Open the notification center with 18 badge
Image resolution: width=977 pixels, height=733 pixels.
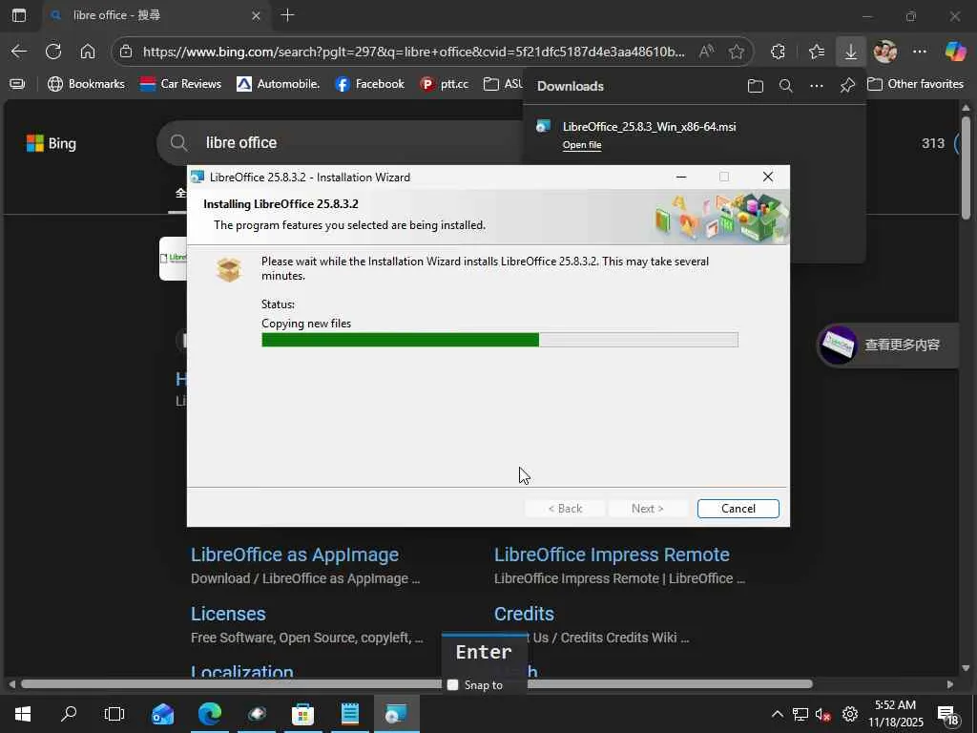[x=950, y=716]
